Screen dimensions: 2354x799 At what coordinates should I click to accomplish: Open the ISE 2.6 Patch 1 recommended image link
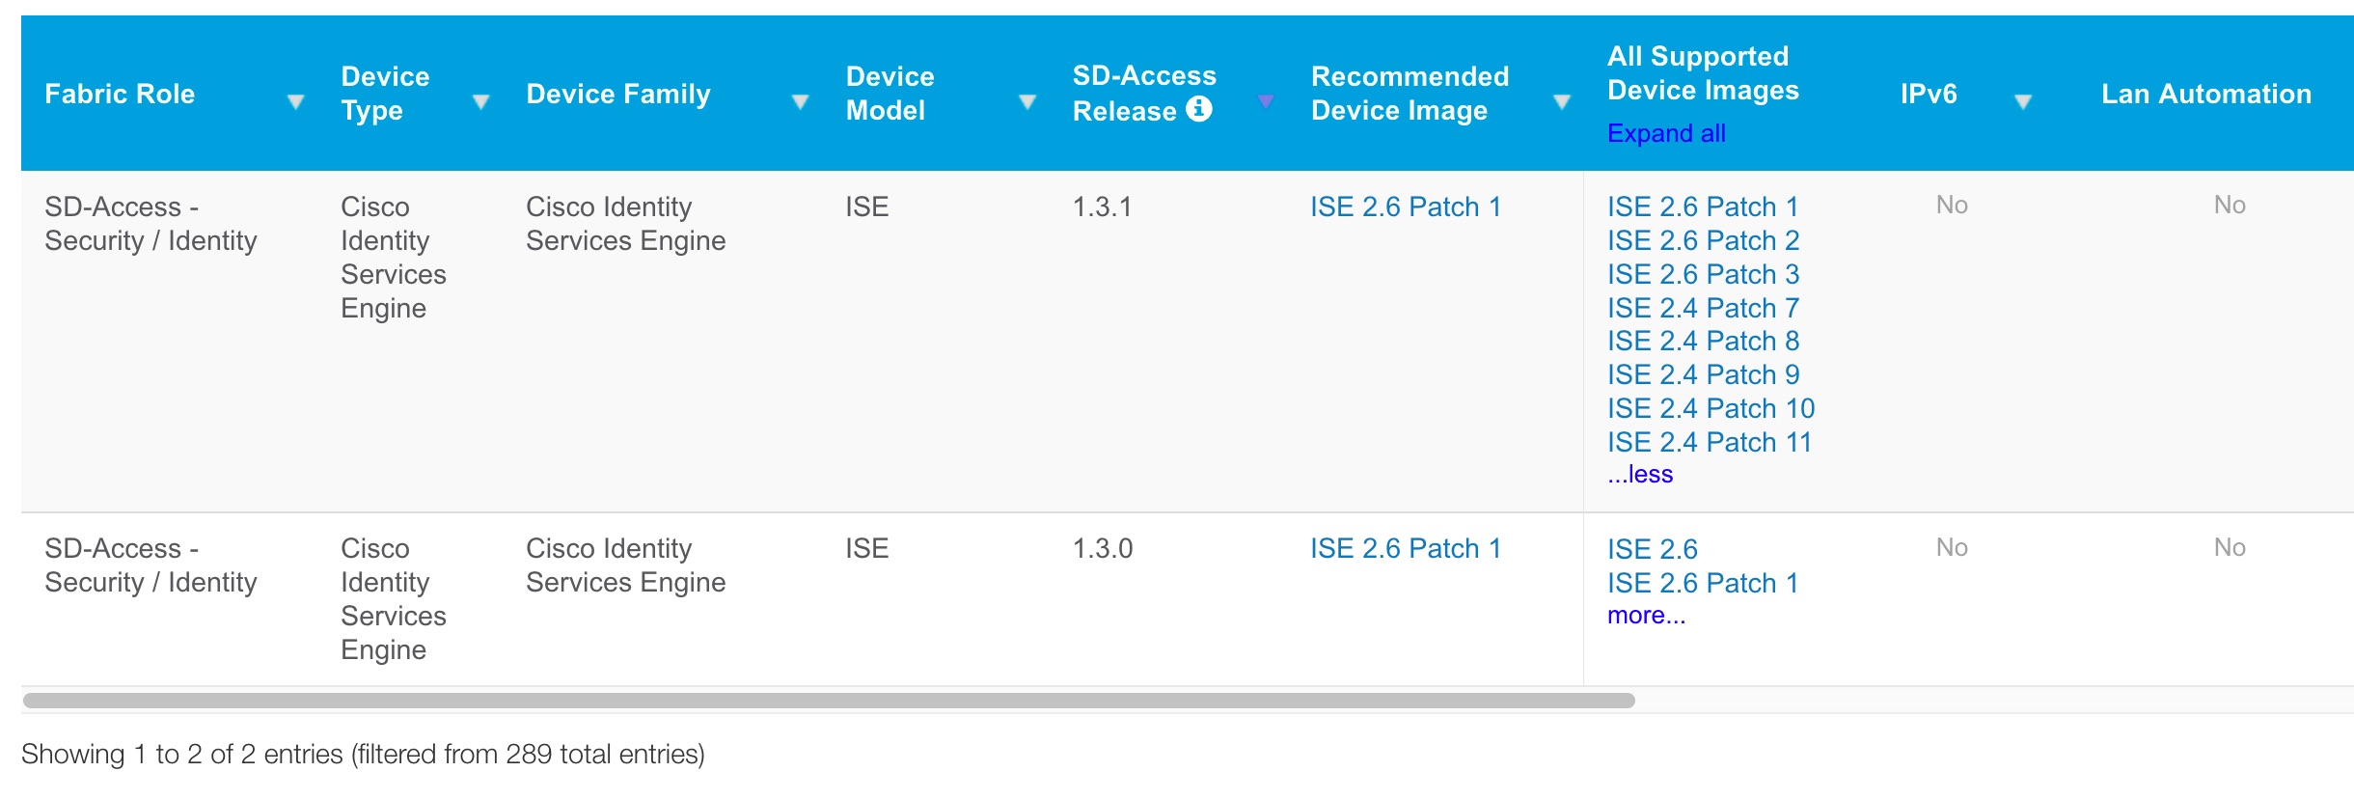(x=1405, y=206)
